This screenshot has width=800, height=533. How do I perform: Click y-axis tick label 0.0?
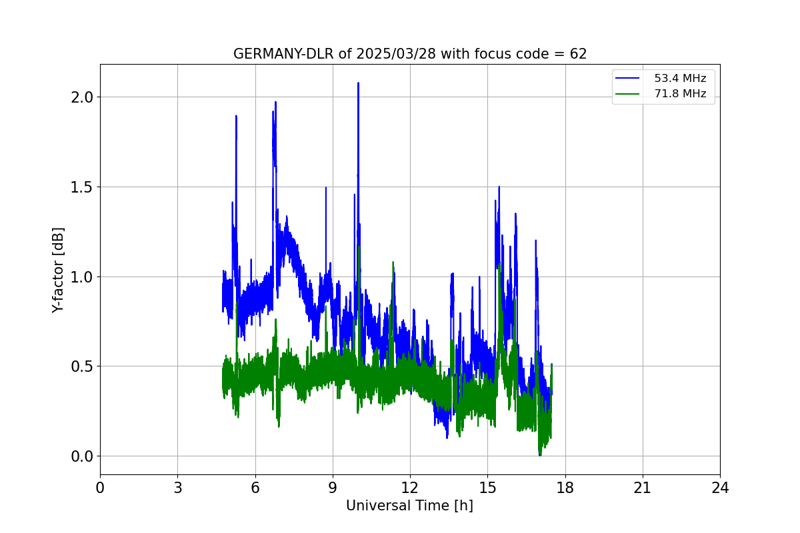tap(83, 456)
